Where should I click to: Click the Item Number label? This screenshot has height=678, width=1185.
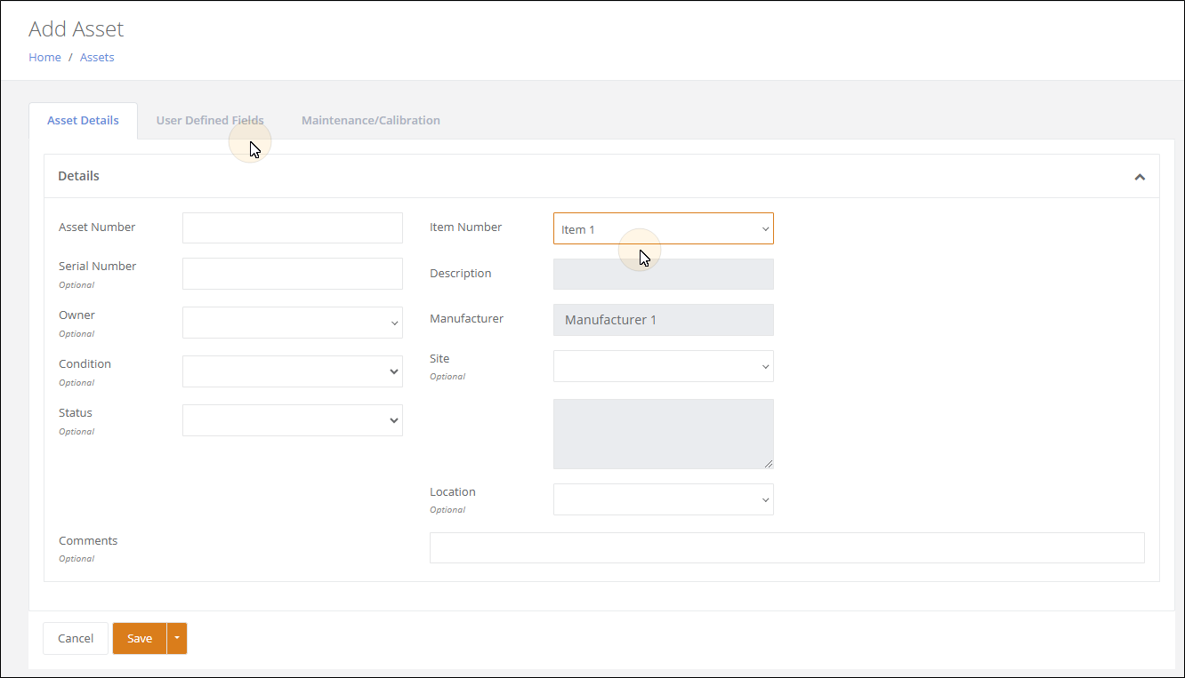(x=465, y=227)
